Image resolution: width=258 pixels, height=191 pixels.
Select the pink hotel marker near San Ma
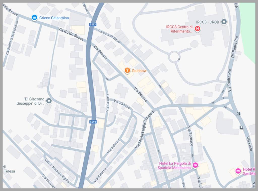238,171
